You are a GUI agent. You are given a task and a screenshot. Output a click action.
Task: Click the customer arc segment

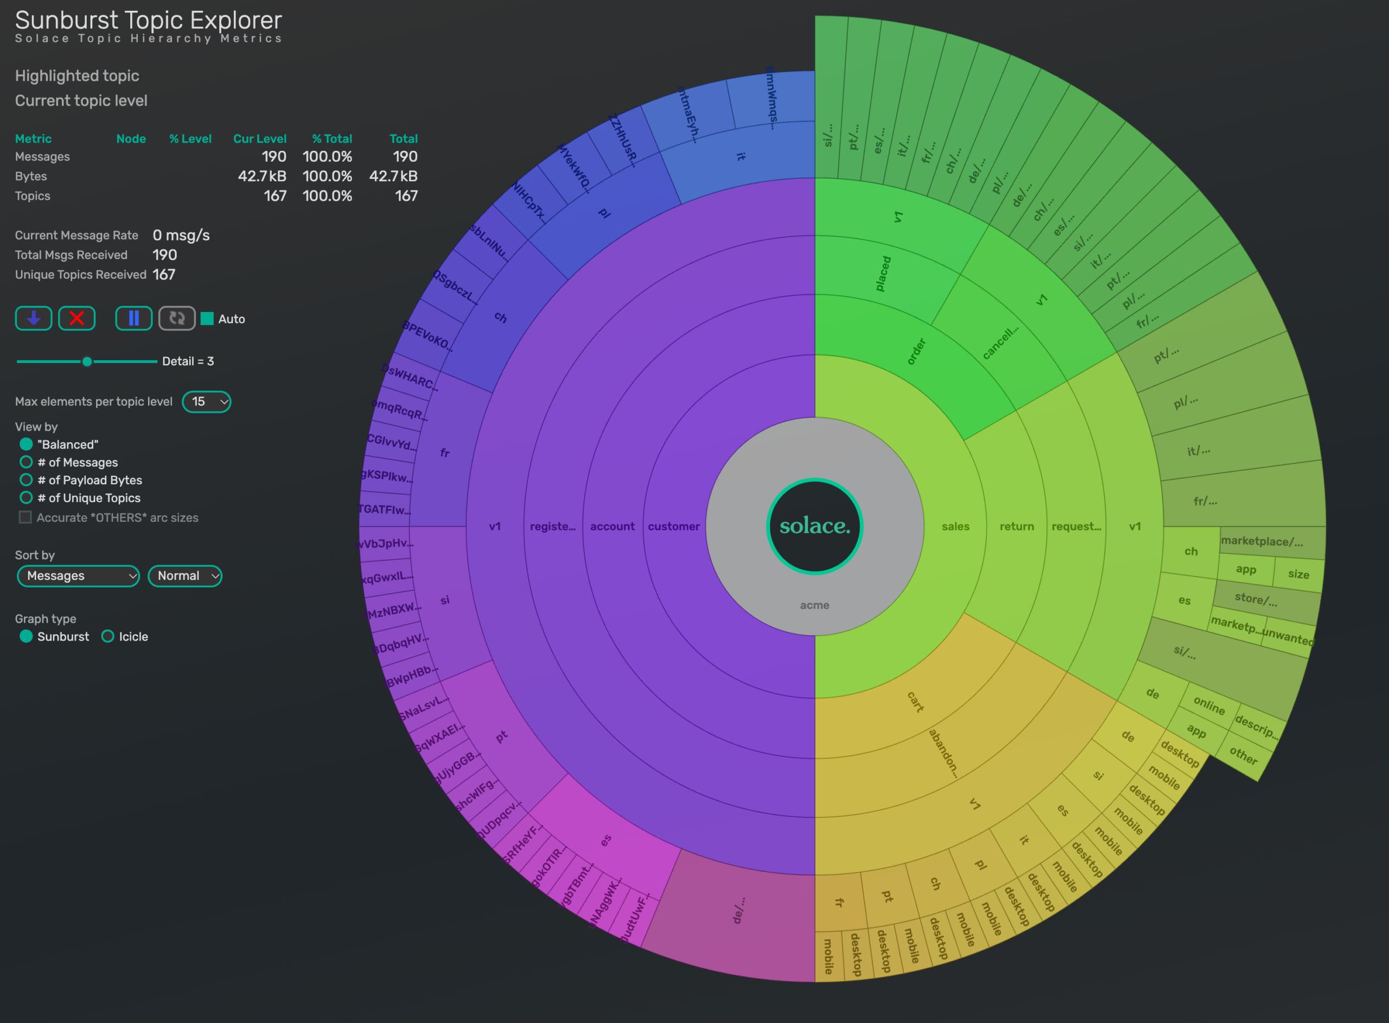click(x=674, y=526)
